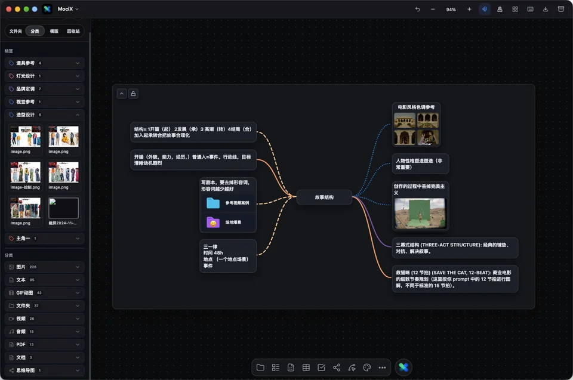Open the MociX app title dropdown
Screen dimensions: 573x380
(68, 9)
